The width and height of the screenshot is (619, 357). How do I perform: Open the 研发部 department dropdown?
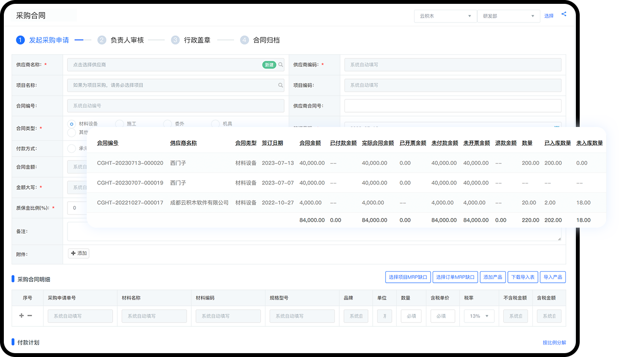pyautogui.click(x=508, y=16)
